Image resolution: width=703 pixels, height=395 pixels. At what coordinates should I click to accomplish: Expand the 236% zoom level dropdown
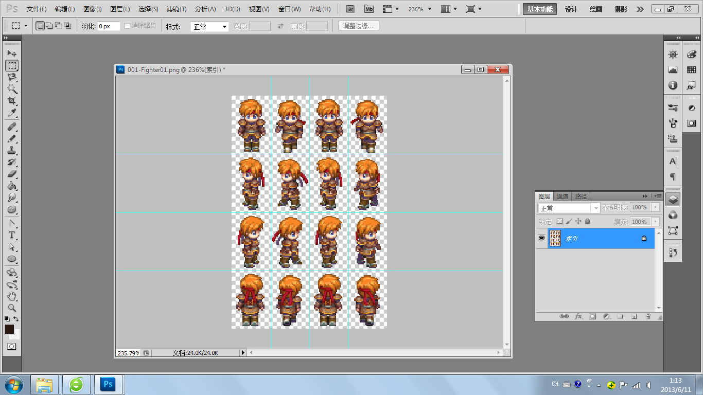pos(430,9)
